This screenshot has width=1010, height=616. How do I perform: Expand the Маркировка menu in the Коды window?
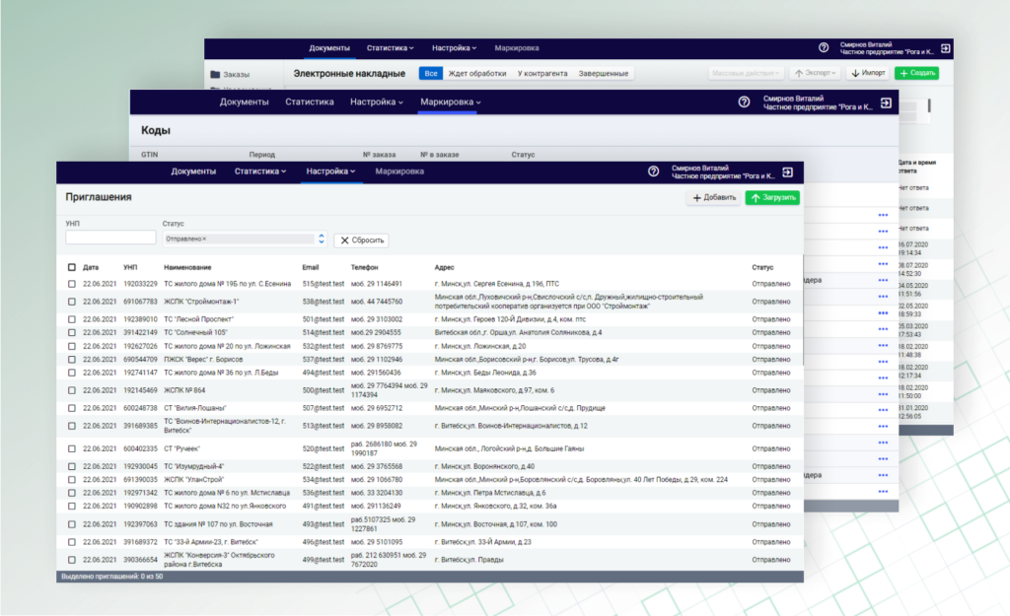tap(451, 103)
